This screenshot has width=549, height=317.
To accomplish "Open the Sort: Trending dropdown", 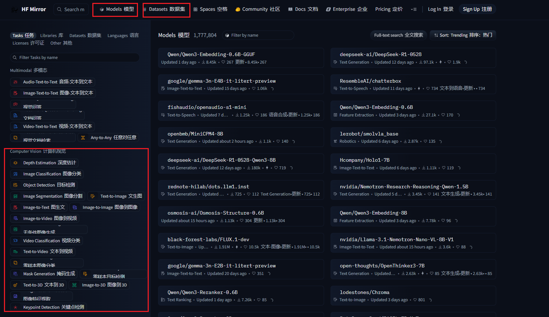I will [x=463, y=35].
